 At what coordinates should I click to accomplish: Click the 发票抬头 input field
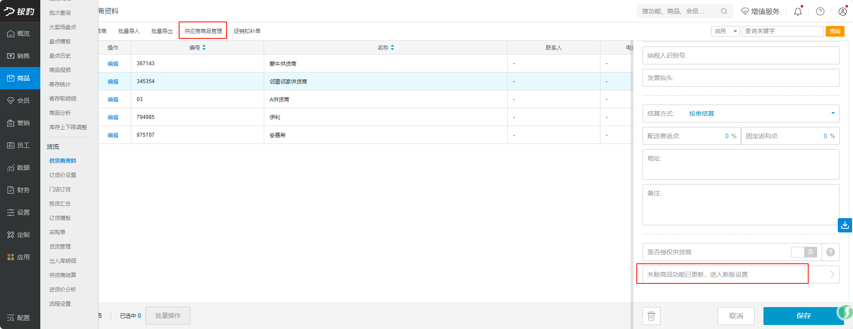[741, 78]
